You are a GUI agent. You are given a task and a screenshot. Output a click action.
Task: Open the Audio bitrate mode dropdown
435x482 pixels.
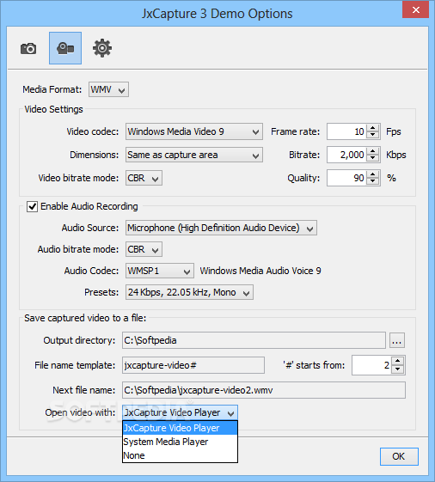click(x=144, y=249)
